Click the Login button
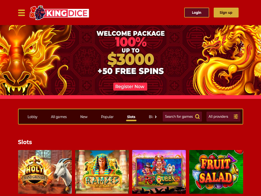261x196 pixels. click(x=197, y=13)
